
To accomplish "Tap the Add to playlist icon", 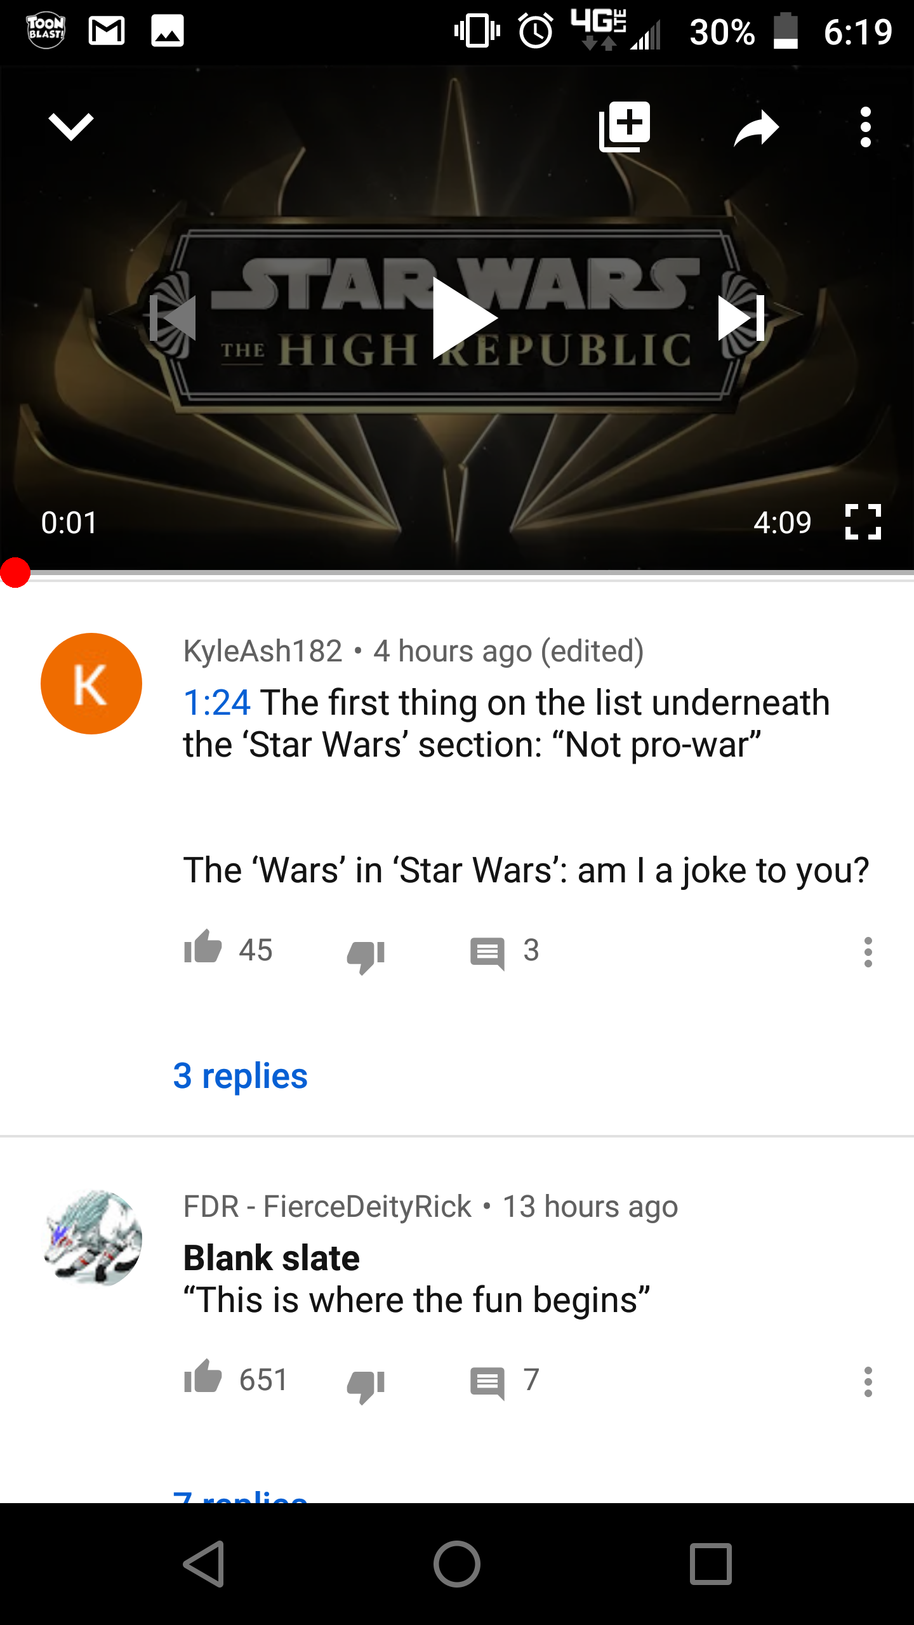I will click(x=625, y=126).
